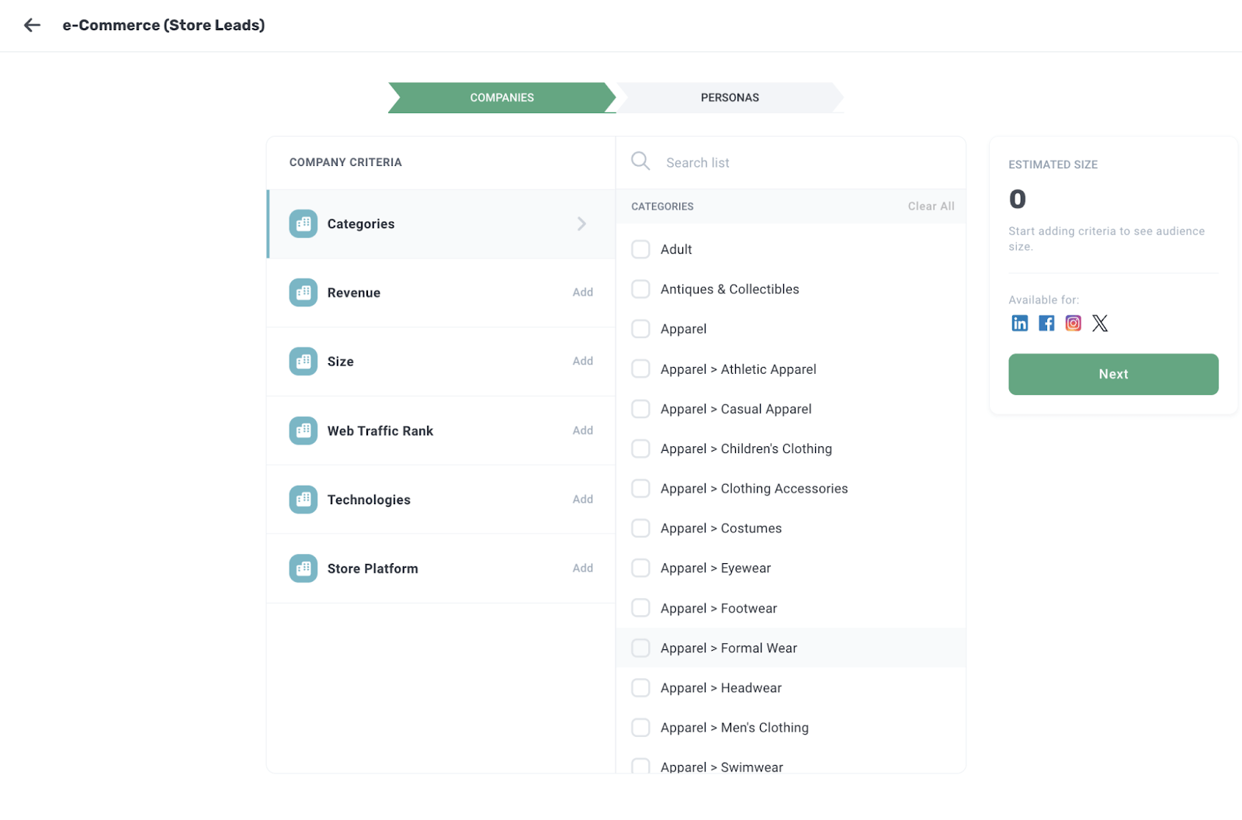Click the X (Twitter) icon
The width and height of the screenshot is (1242, 820).
[1100, 324]
